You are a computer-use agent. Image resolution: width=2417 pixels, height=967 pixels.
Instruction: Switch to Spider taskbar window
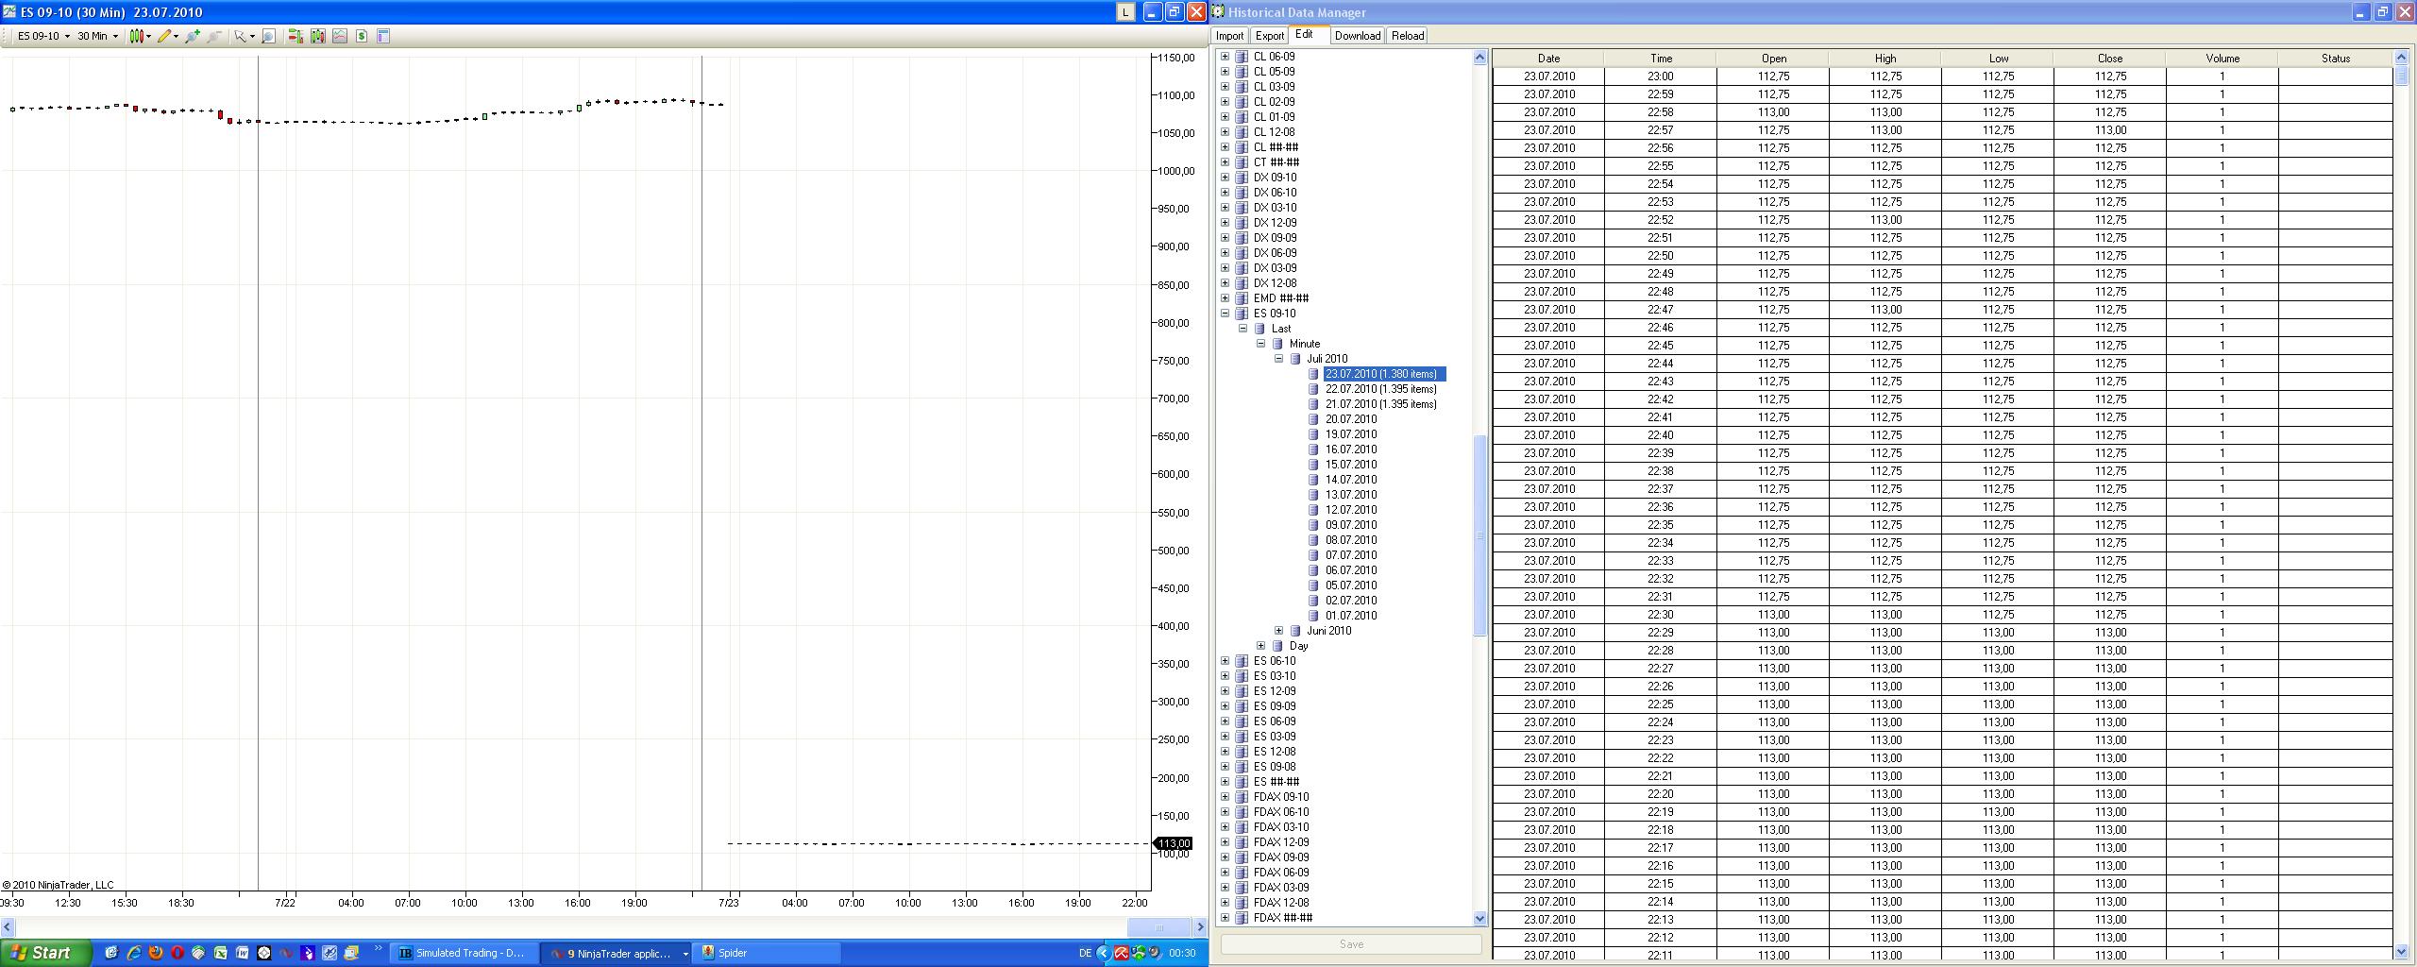(767, 953)
